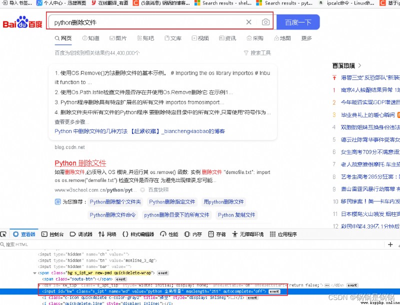Select the hidden input name="tn" node
The width and height of the screenshot is (400, 305).
coord(97,260)
